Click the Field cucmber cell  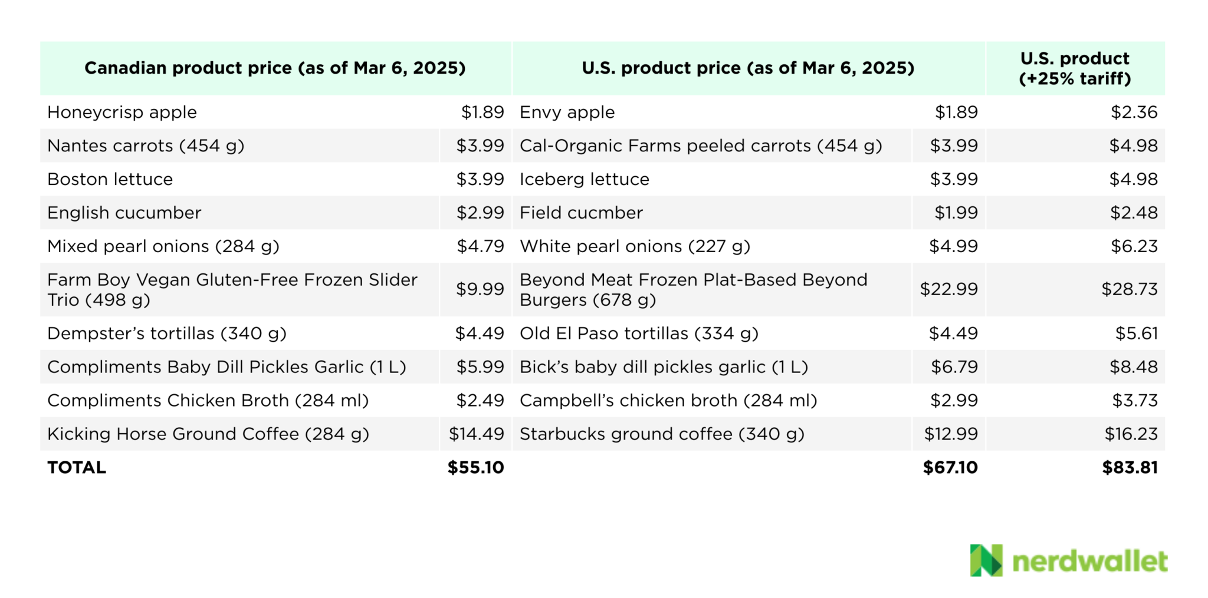[x=581, y=213]
